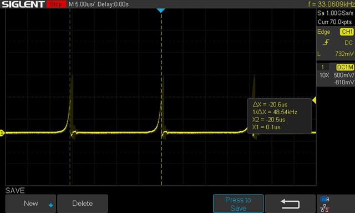Click the ΔX = -20.6us cursor readout

coord(270,105)
